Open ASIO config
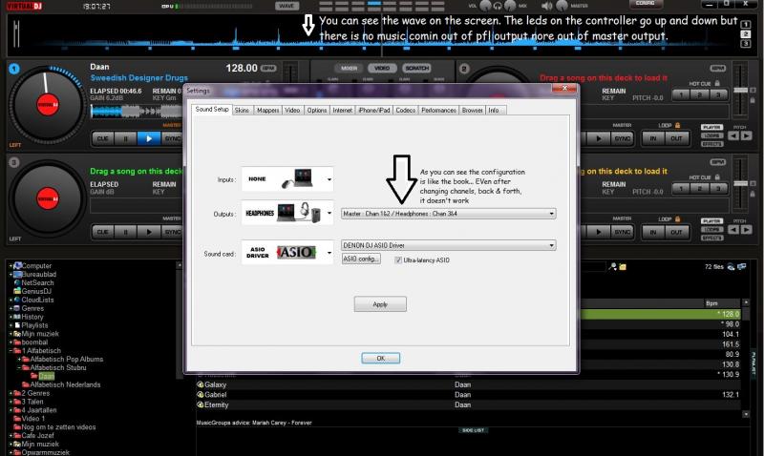 361,259
